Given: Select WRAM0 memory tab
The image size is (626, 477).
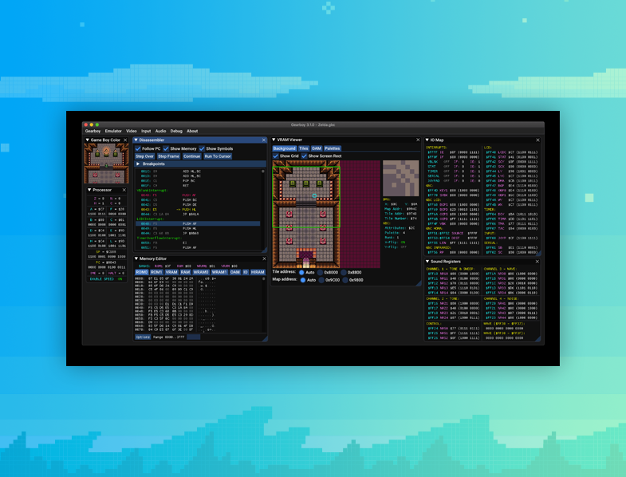Looking at the screenshot, I should point(201,273).
